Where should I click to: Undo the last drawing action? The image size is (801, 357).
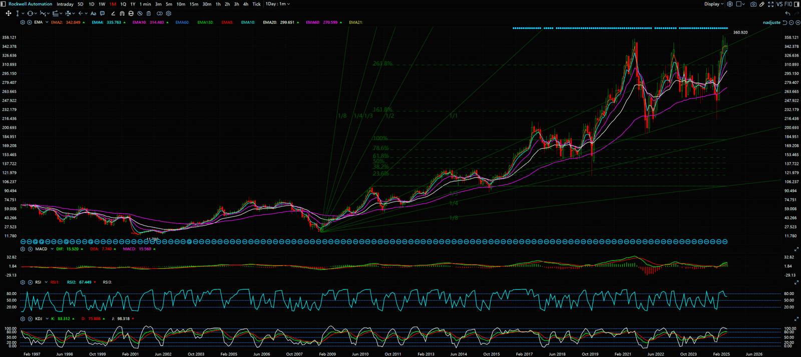(x=787, y=13)
